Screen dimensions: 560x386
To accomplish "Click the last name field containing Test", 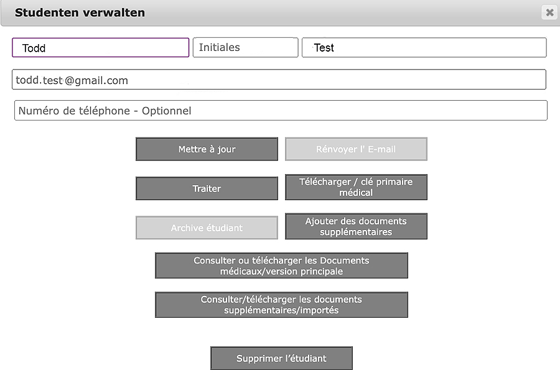I will (x=424, y=48).
